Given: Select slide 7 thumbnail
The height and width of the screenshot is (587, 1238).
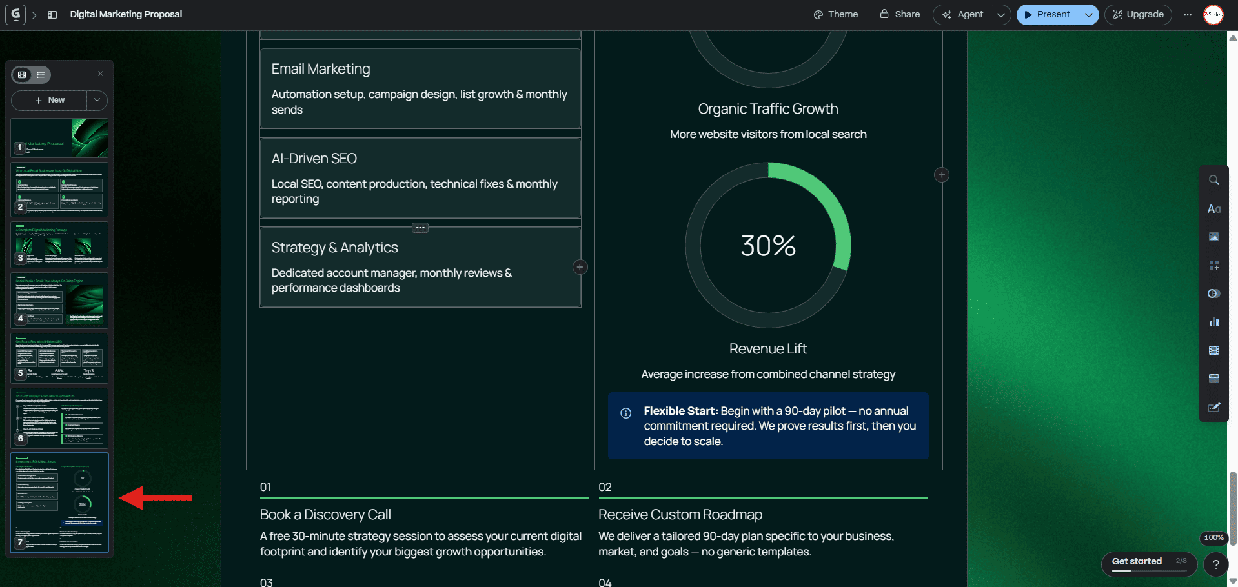Looking at the screenshot, I should click(59, 502).
